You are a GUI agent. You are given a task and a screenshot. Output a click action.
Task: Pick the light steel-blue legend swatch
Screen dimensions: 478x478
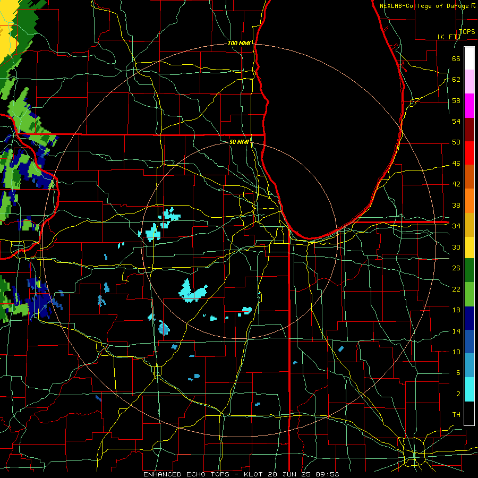469,365
